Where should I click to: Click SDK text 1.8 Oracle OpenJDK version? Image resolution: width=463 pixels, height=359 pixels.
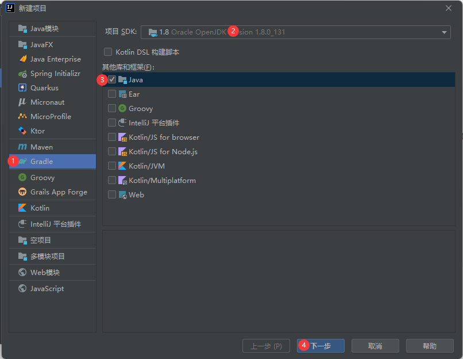222,32
